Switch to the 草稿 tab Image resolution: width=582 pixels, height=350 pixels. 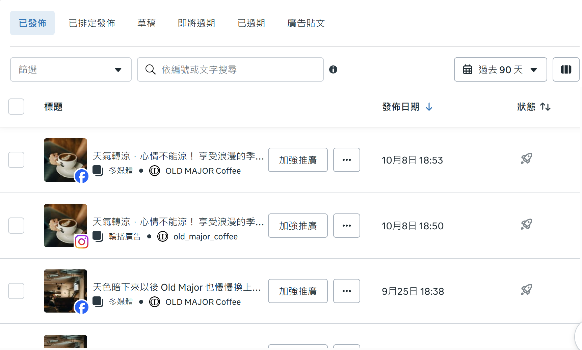[x=147, y=23]
